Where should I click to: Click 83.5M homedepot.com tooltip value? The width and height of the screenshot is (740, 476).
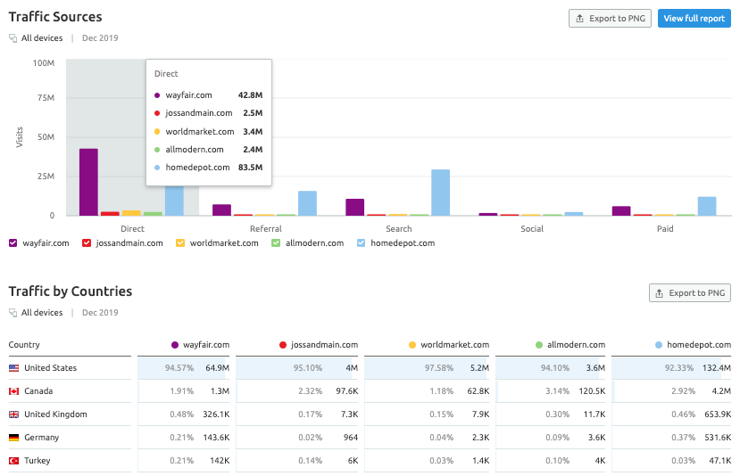click(250, 168)
